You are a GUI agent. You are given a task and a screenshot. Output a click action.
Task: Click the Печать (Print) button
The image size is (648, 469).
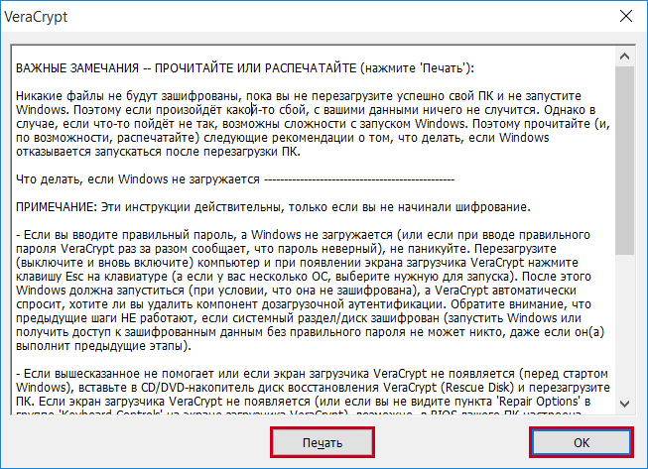point(323,441)
